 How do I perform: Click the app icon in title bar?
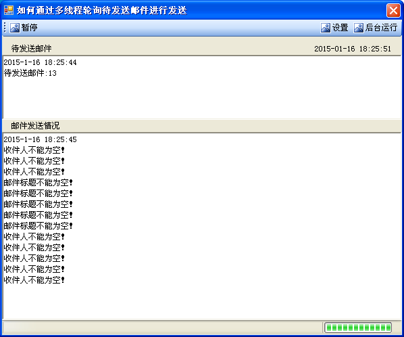(x=9, y=10)
